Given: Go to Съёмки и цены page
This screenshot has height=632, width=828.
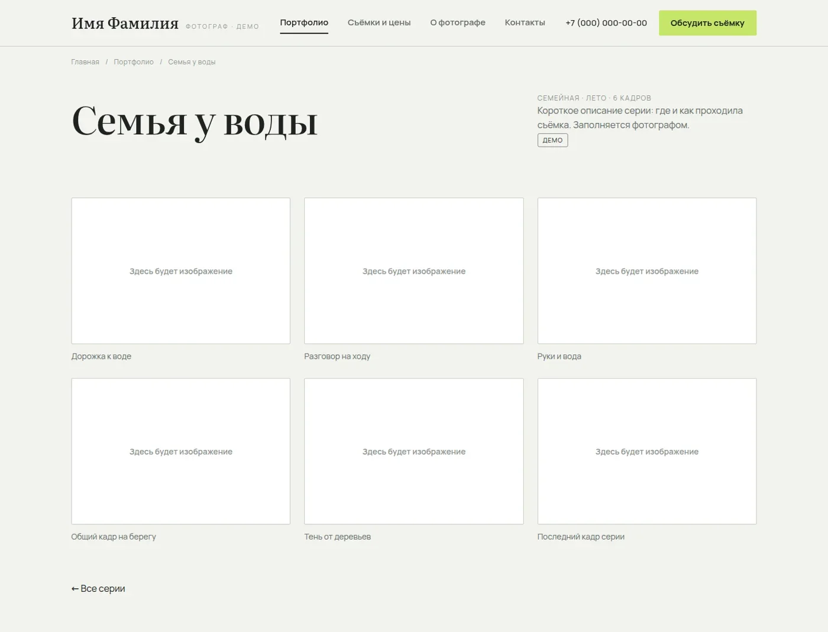Looking at the screenshot, I should [379, 22].
